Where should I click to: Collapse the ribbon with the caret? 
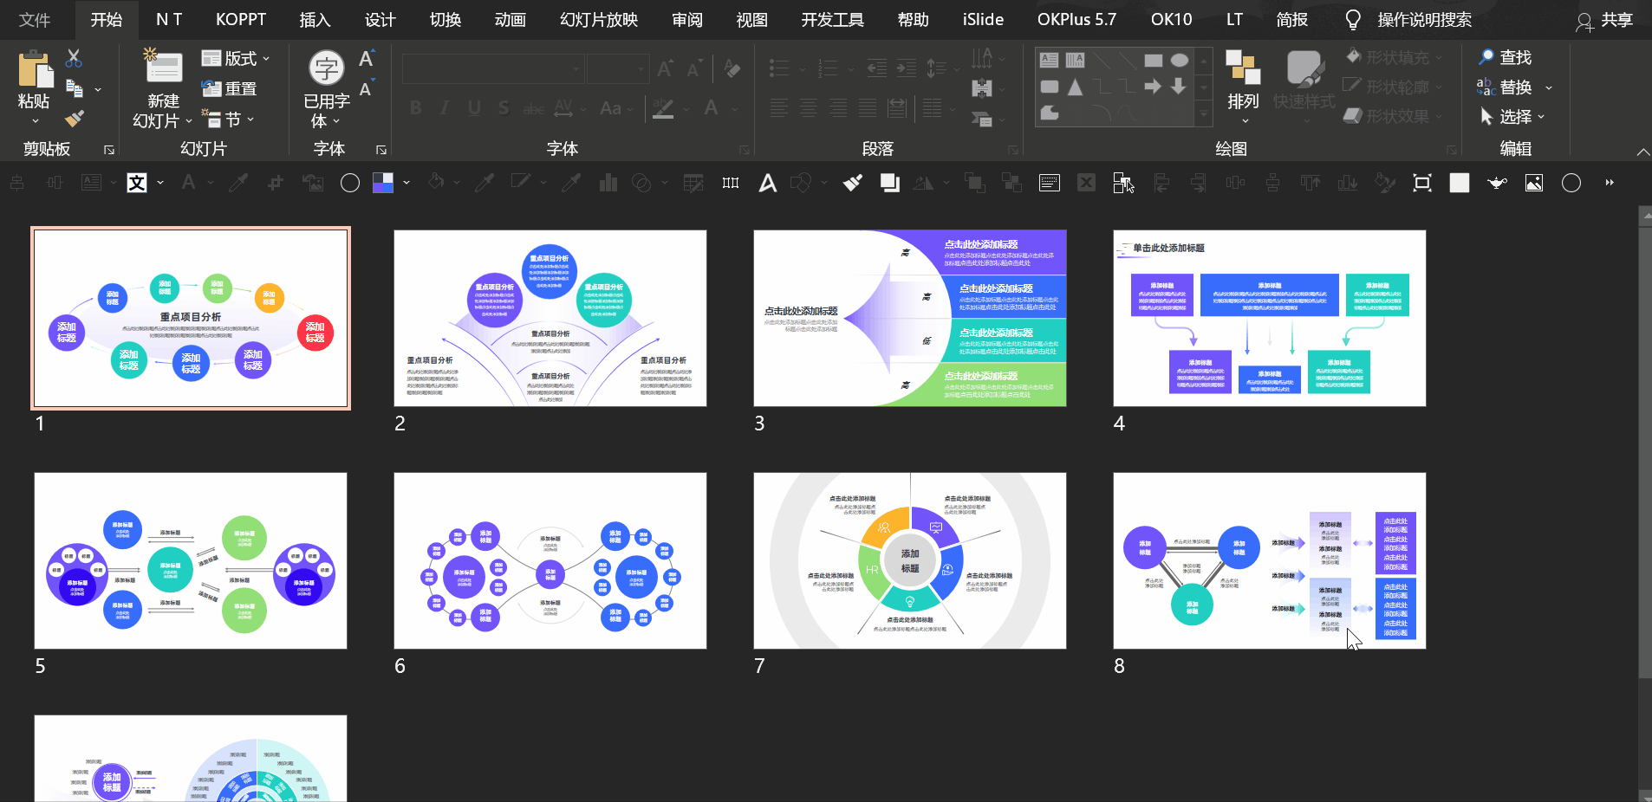coord(1642,152)
